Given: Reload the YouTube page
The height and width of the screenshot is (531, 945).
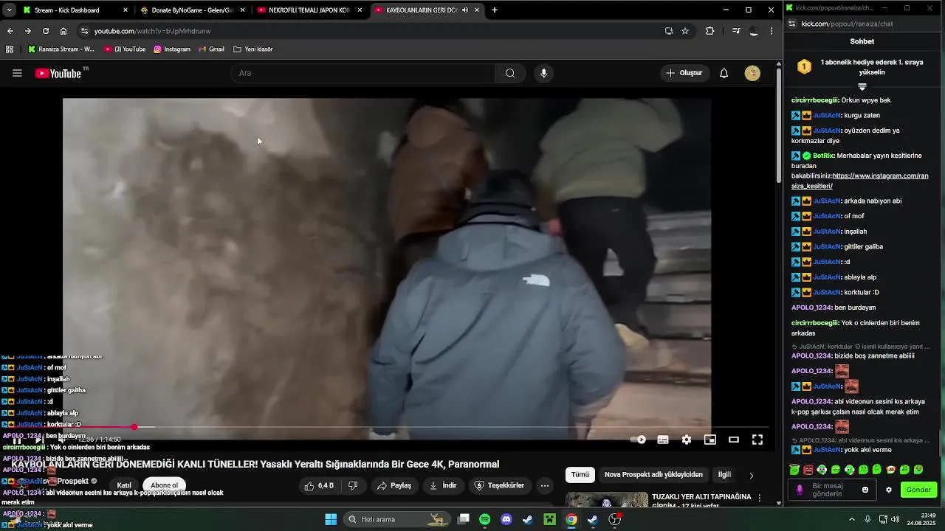Looking at the screenshot, I should 46,31.
